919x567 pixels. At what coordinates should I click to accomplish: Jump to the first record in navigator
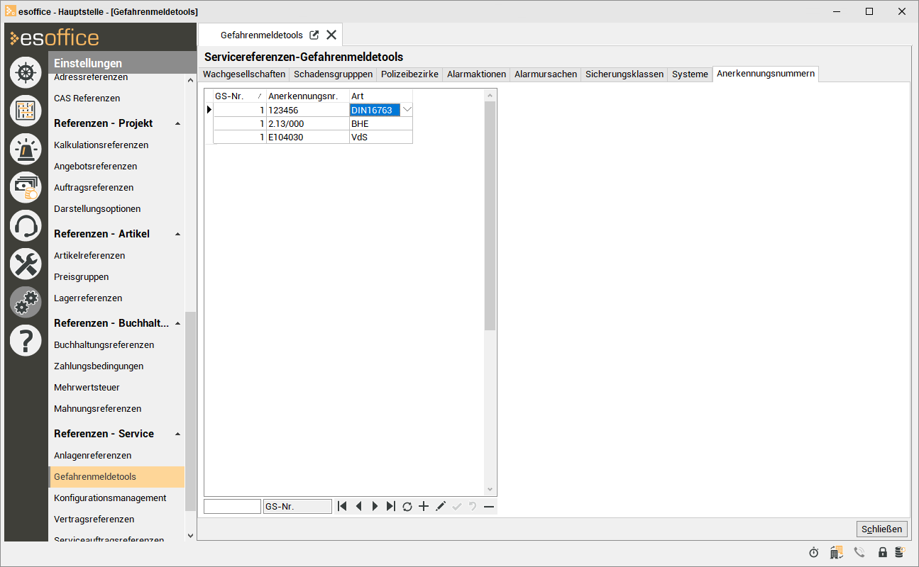click(342, 506)
